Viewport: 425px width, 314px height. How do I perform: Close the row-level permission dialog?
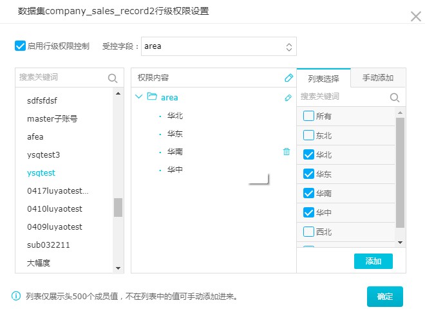[416, 16]
